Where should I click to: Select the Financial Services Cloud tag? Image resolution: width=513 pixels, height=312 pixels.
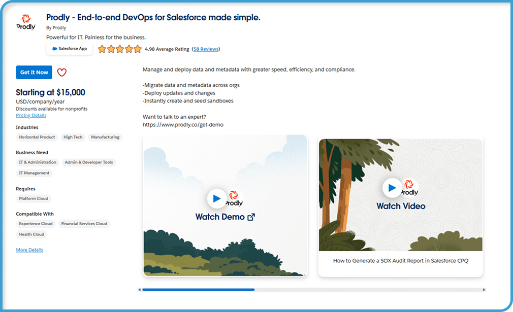tap(84, 224)
